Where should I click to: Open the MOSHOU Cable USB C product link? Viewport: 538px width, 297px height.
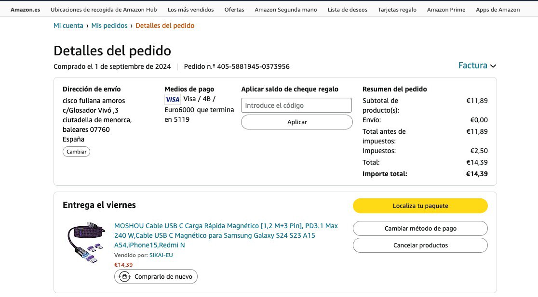pos(226,235)
